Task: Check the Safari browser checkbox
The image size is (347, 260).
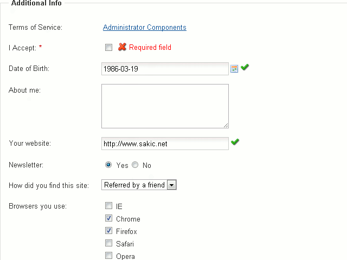Action: [108, 243]
